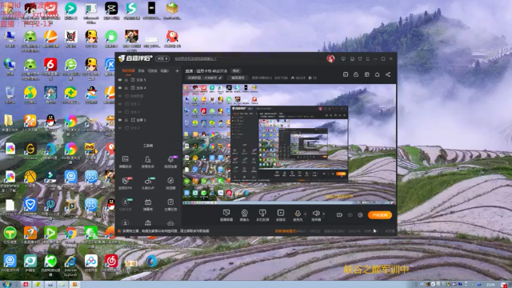Viewport: 512px width, 288px height.
Task: Click the record video icon
Action: 339,215
